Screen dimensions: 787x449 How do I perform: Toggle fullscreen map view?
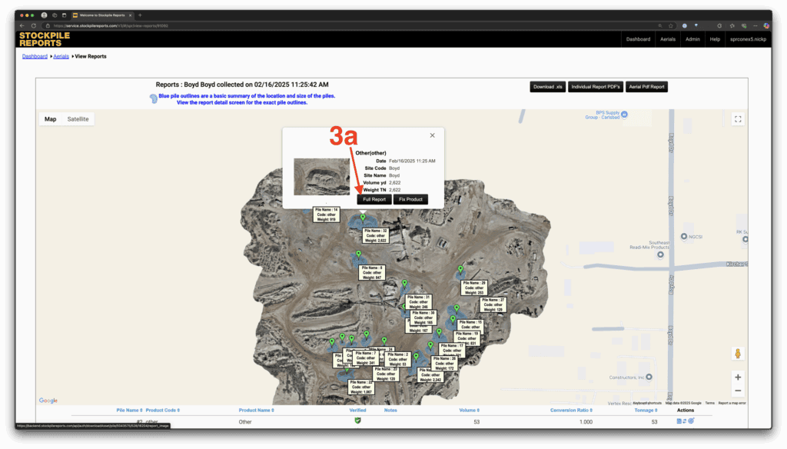click(738, 119)
